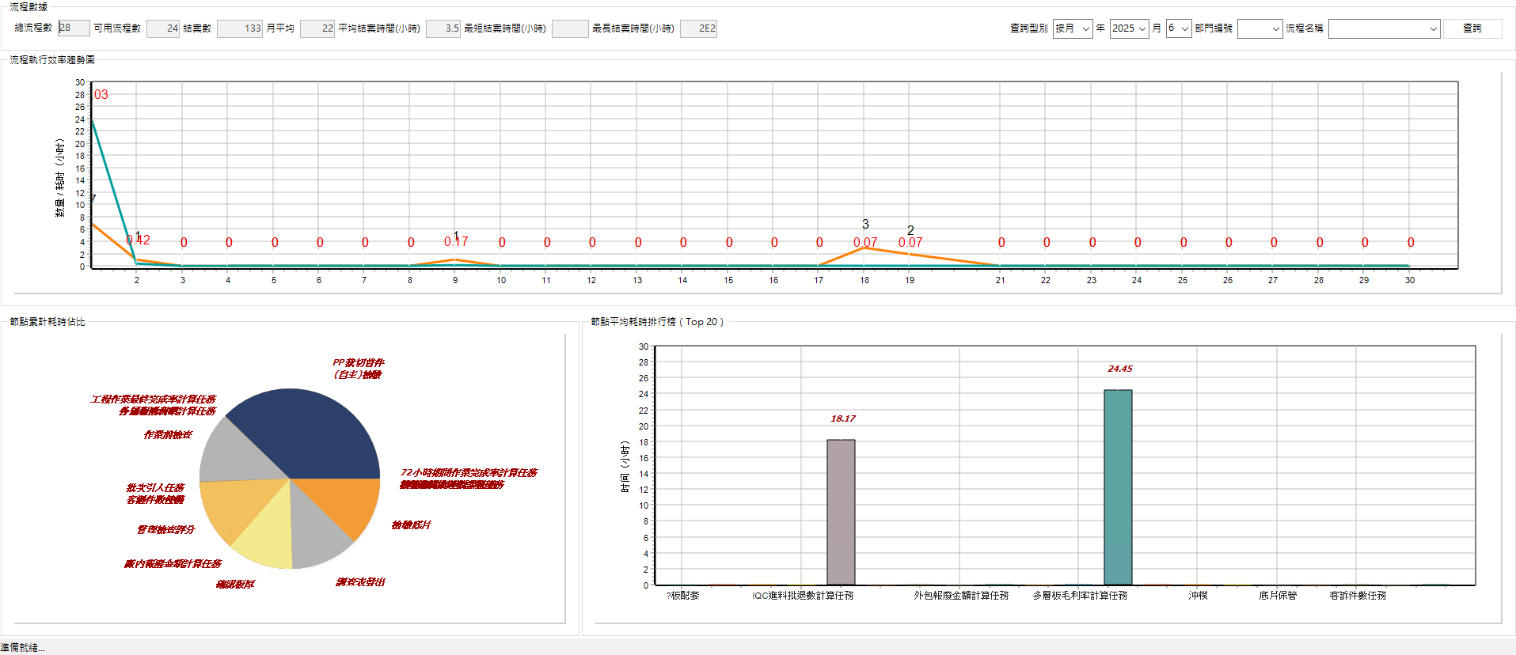Click day 21 on the trend chart axis
The height and width of the screenshot is (655, 1516).
tap(1001, 280)
